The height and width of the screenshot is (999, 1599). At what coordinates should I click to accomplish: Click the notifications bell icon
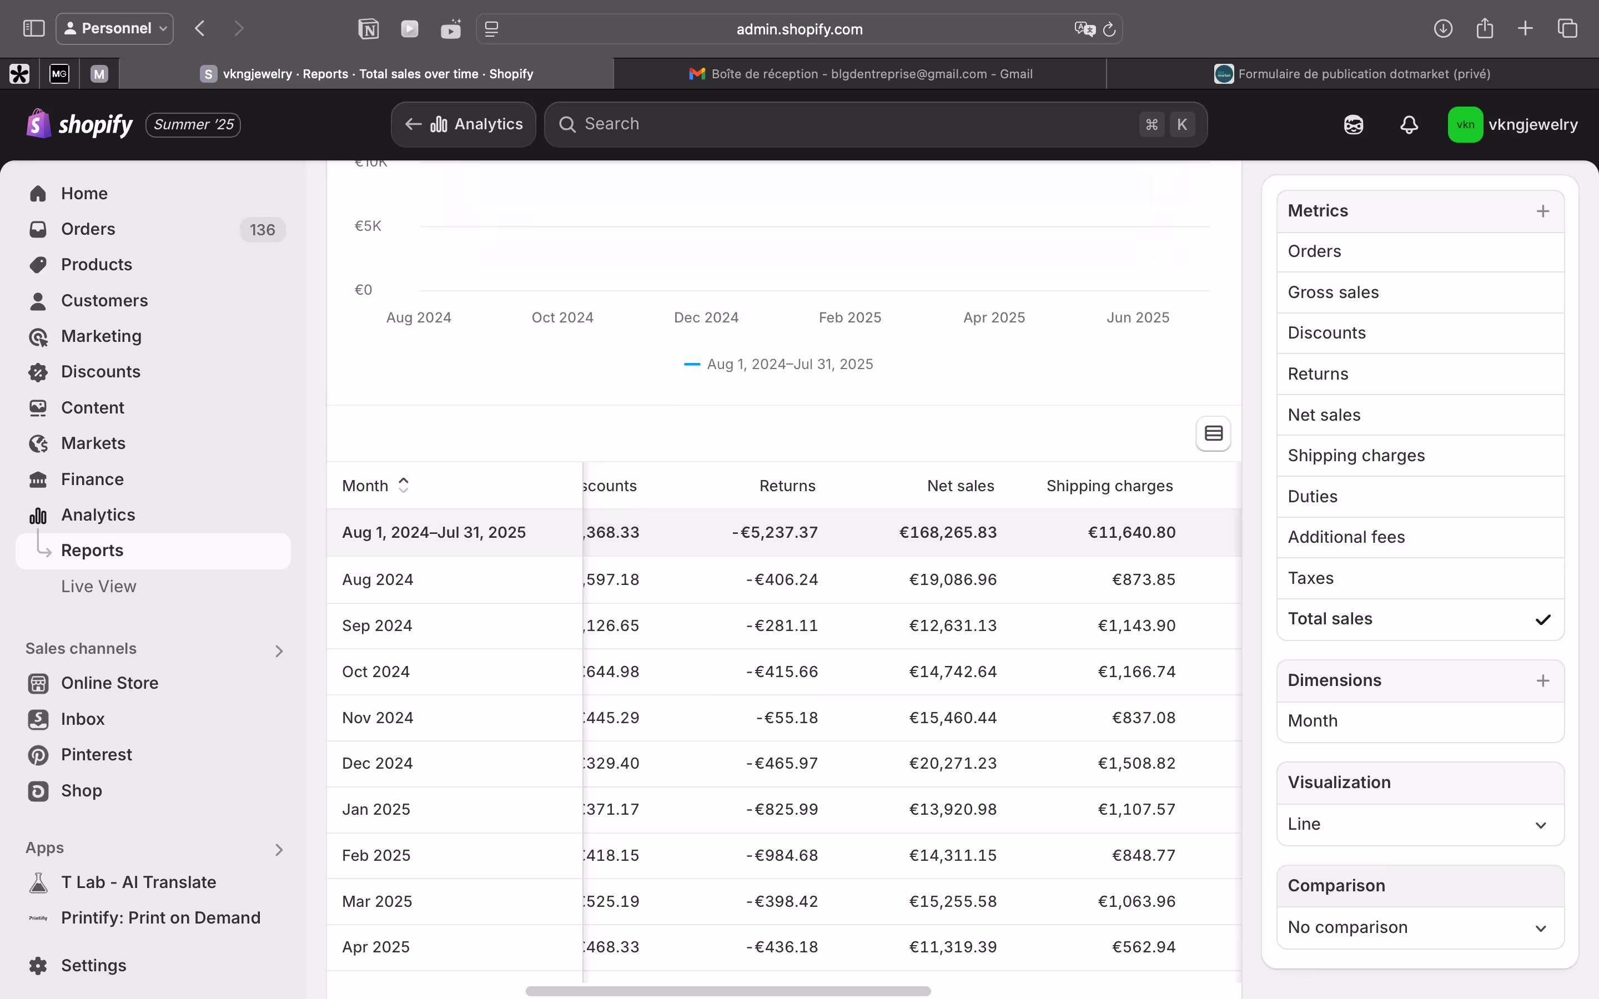pyautogui.click(x=1409, y=124)
